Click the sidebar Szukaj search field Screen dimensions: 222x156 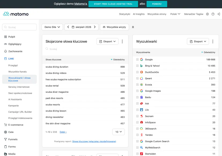tap(19, 27)
